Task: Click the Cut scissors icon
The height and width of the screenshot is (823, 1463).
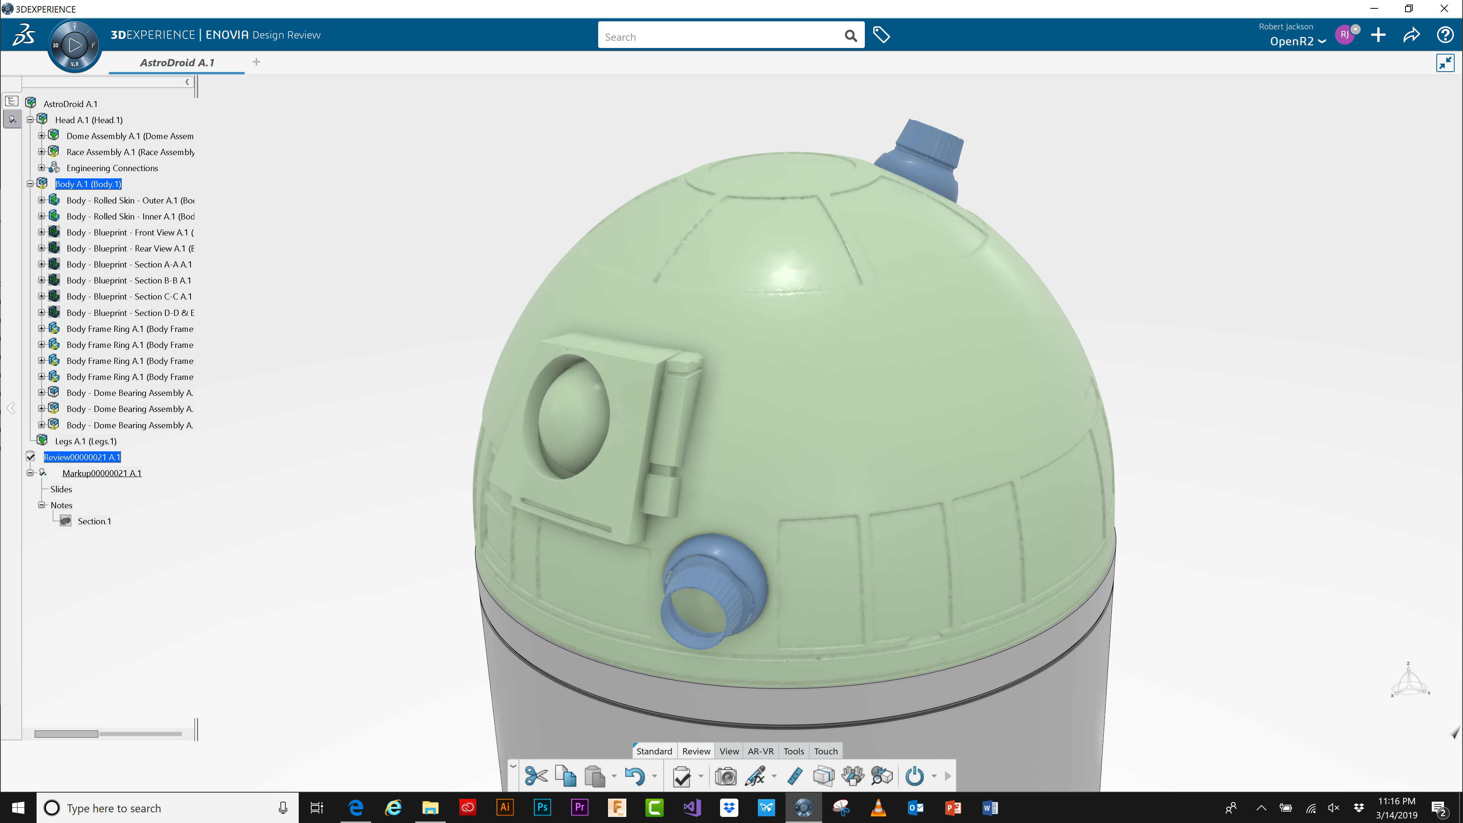Action: pyautogui.click(x=536, y=776)
